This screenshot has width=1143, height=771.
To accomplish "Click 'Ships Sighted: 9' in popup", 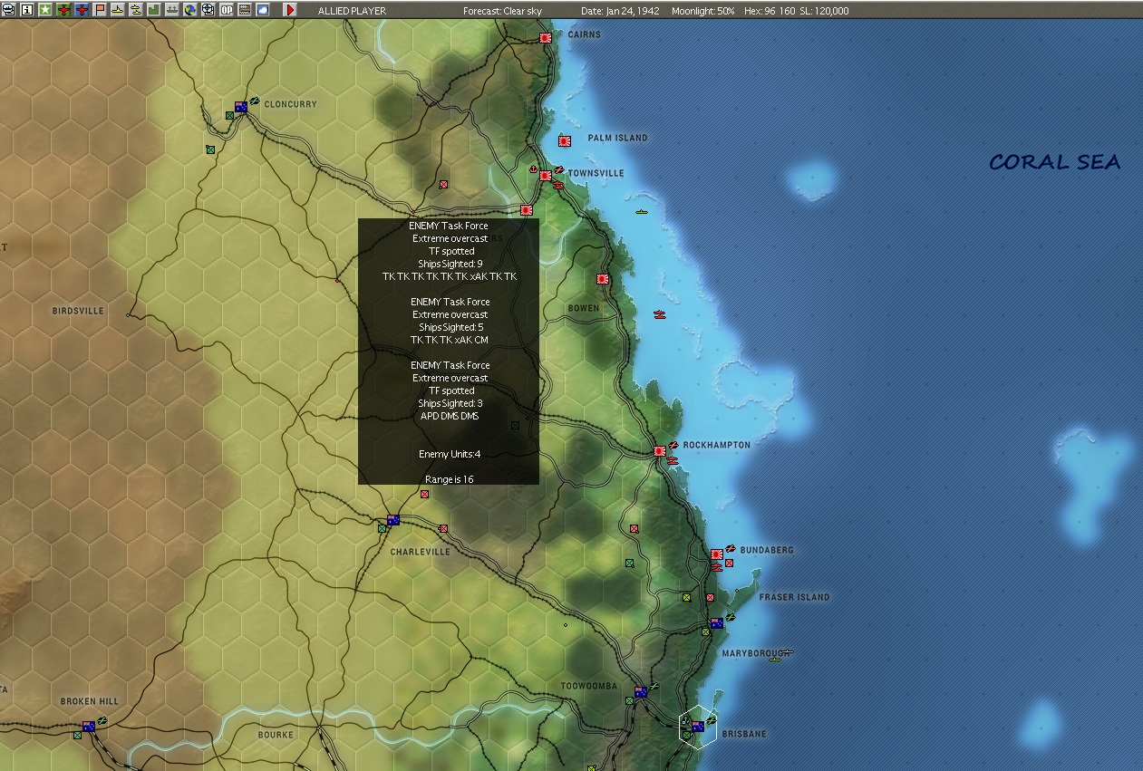I will 449,264.
